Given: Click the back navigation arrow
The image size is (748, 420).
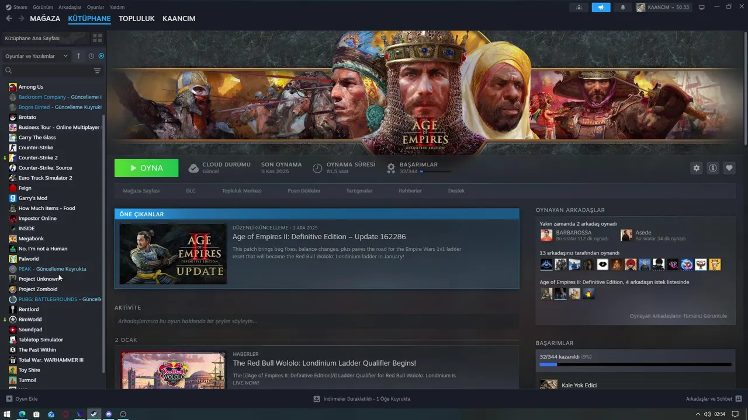Looking at the screenshot, I should pos(9,19).
